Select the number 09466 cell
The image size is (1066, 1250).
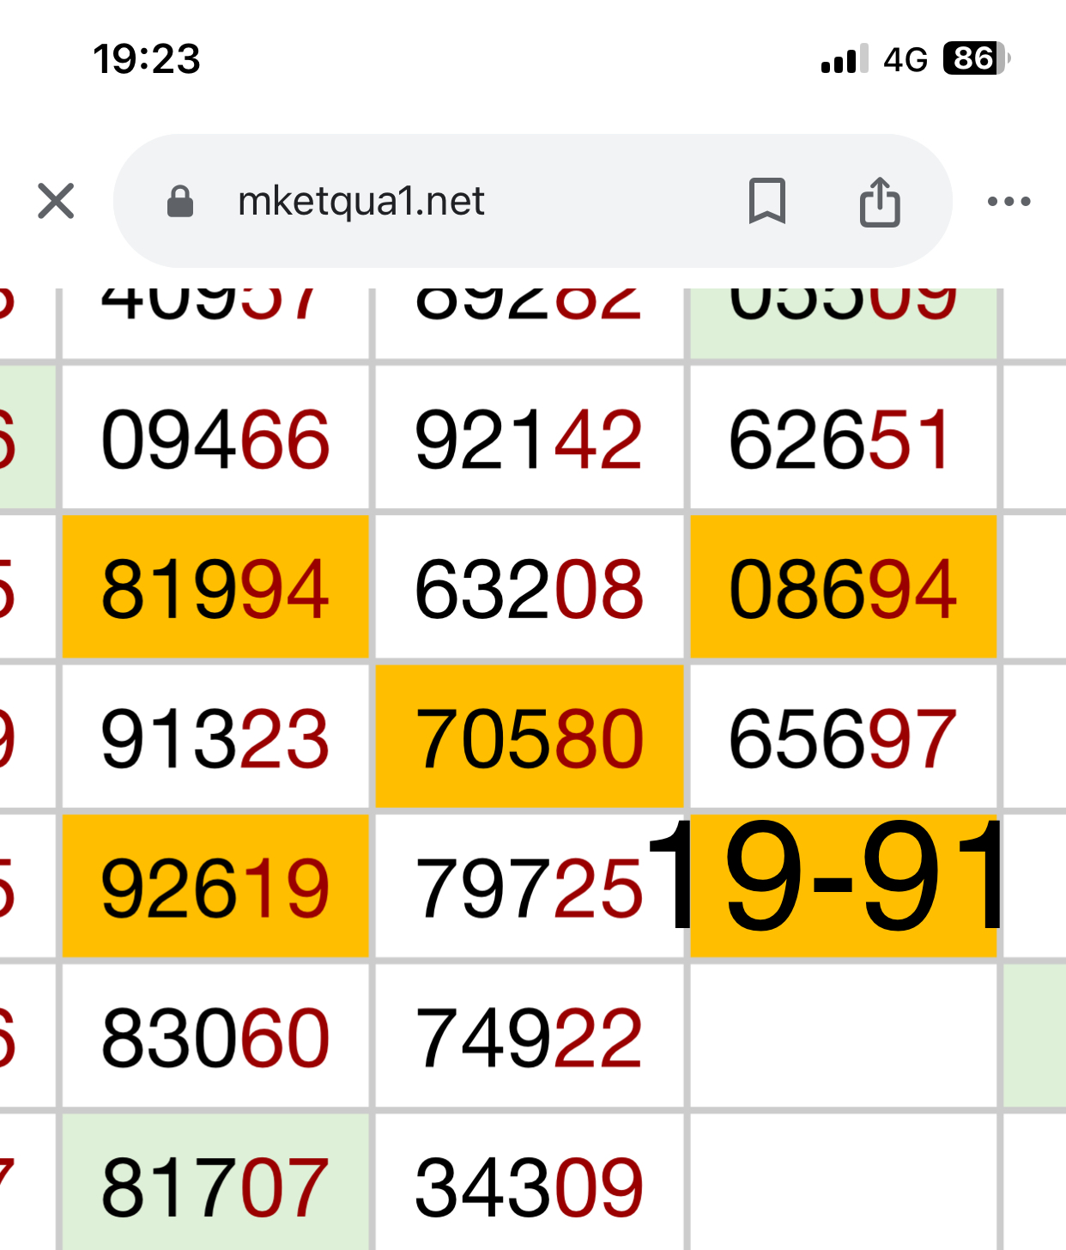point(215,440)
